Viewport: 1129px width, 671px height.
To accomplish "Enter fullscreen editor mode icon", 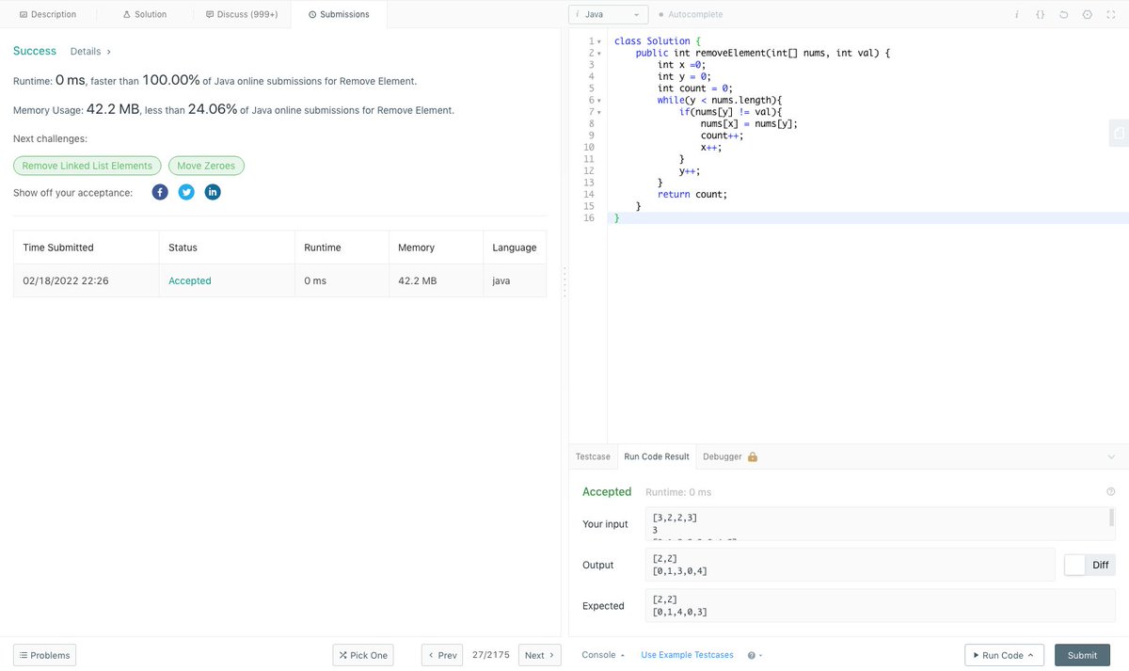I will 1111,15.
